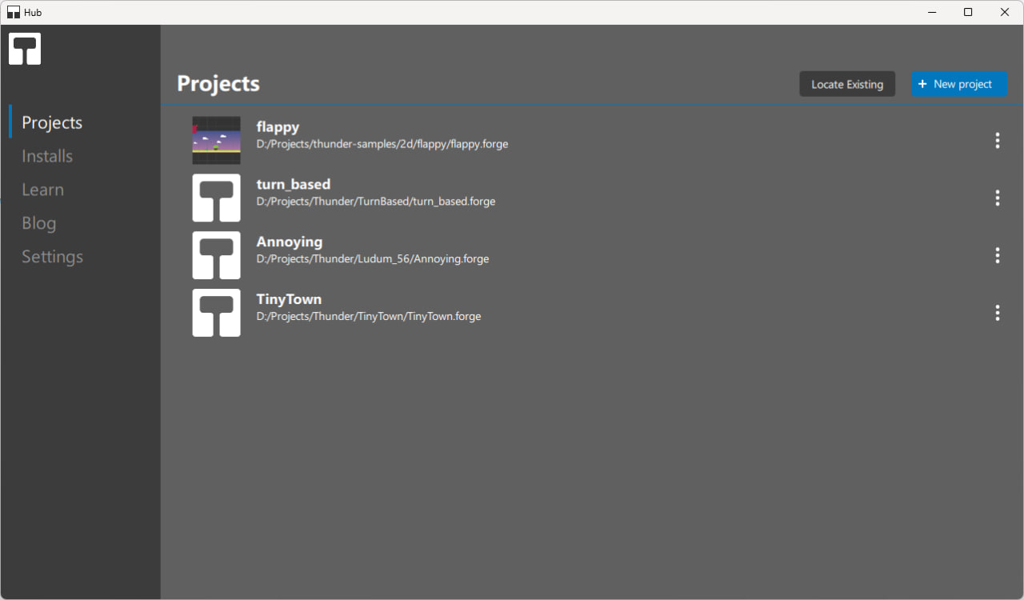Open the Learn section
The image size is (1024, 600).
[x=42, y=190]
